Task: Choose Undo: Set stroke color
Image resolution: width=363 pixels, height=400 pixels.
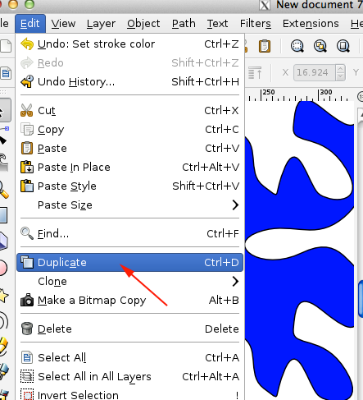Action: 129,44
